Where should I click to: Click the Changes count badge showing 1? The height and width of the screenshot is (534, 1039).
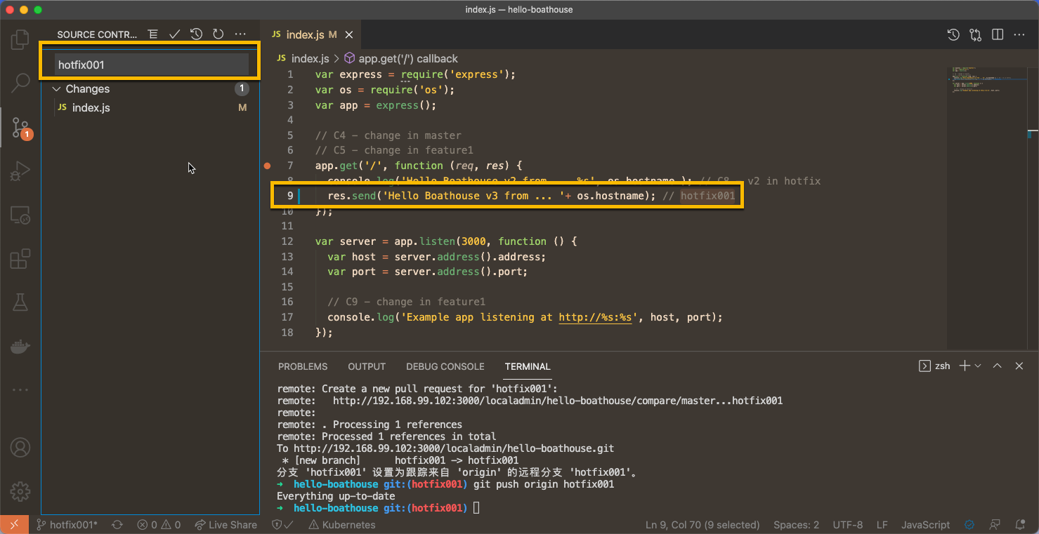(242, 89)
